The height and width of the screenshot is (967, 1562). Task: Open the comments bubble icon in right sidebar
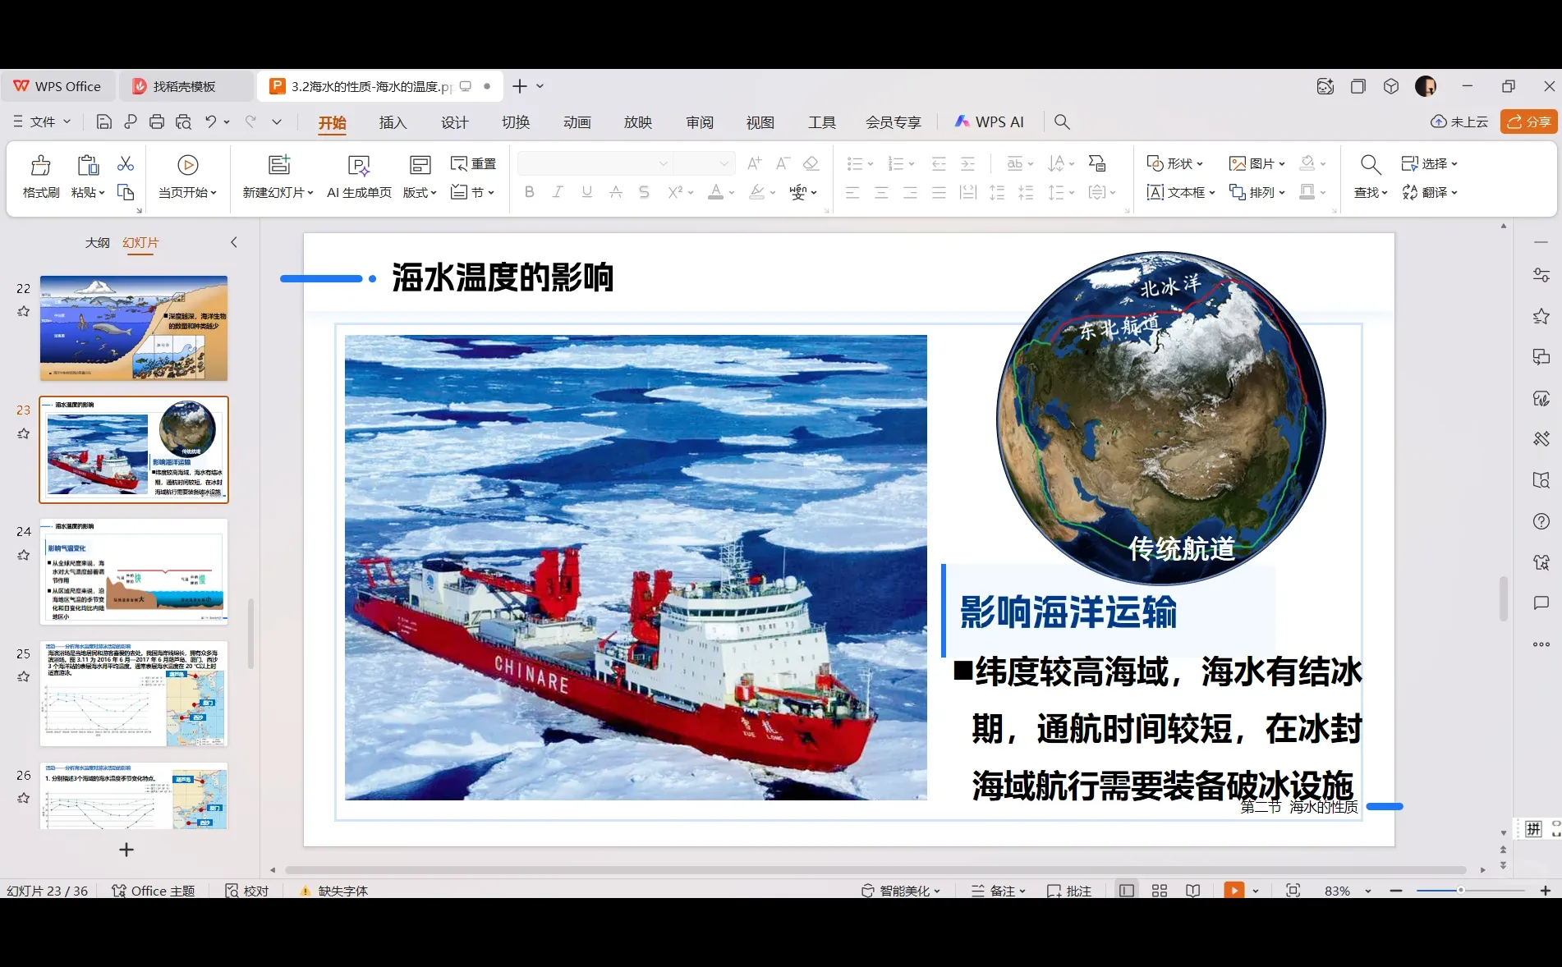click(x=1541, y=603)
